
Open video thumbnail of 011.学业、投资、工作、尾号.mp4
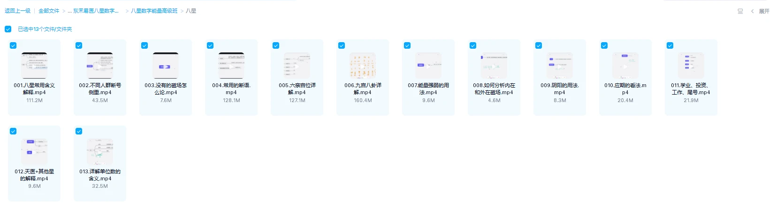coord(691,66)
